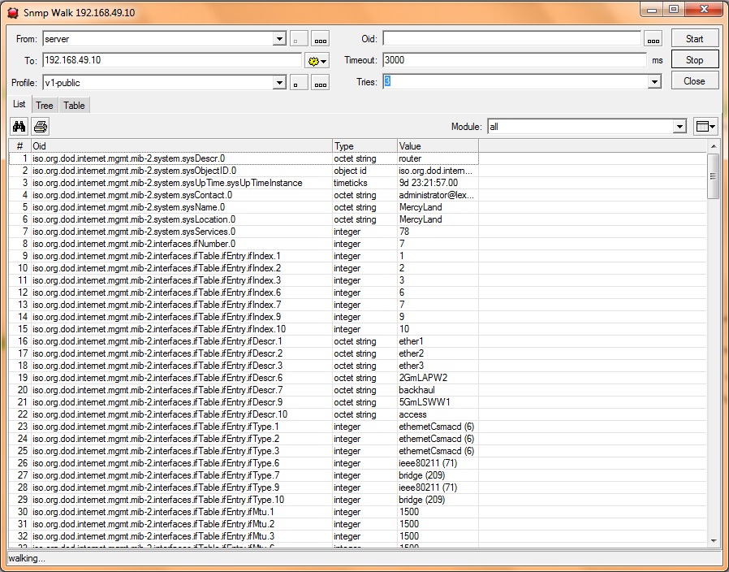Image resolution: width=729 pixels, height=572 pixels.
Task: Click the ellipsis button beside the Profile field
Action: (319, 81)
